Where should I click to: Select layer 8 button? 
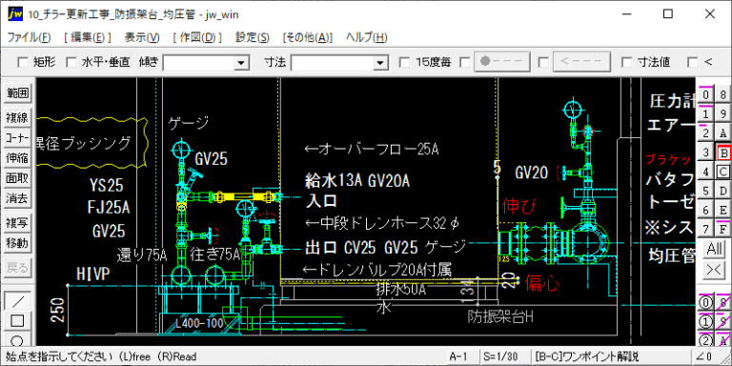click(x=722, y=94)
